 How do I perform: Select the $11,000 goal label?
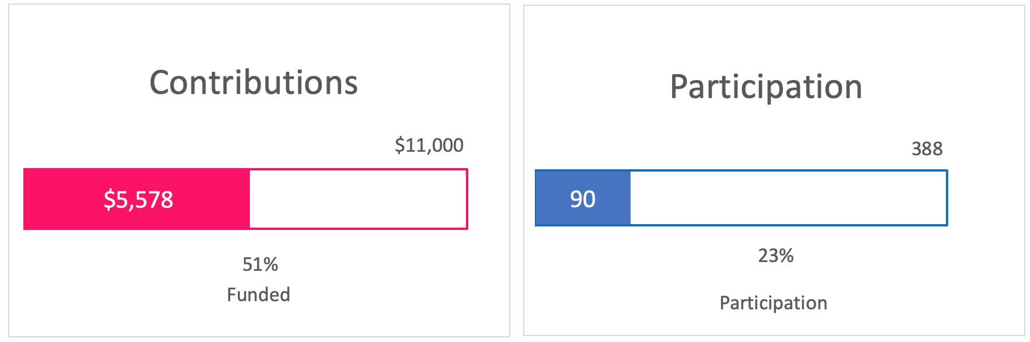(429, 145)
